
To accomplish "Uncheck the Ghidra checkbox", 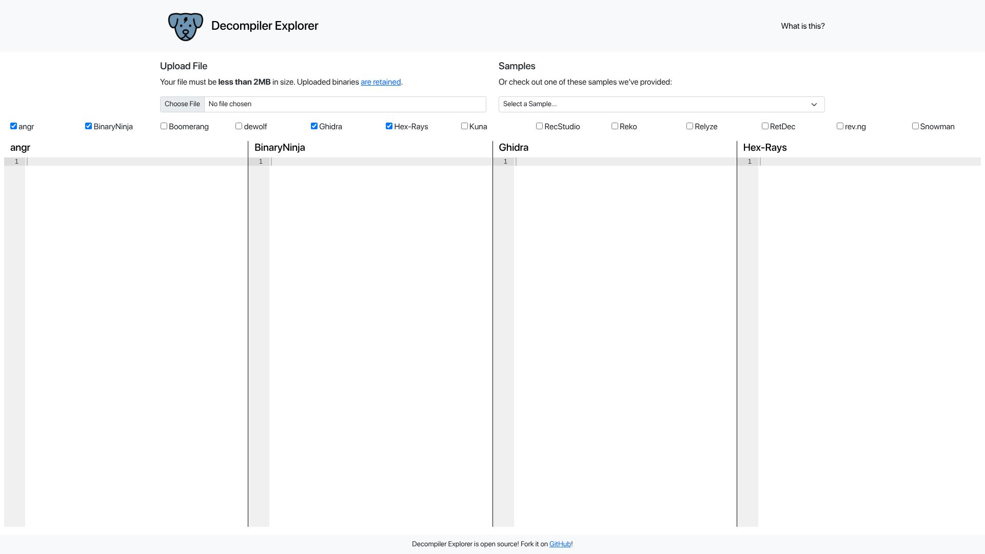I will (x=314, y=126).
